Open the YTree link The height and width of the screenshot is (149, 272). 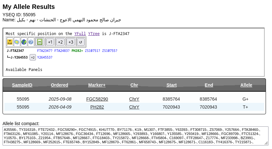[x=94, y=33]
